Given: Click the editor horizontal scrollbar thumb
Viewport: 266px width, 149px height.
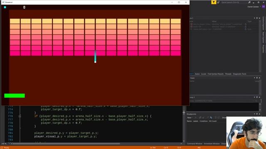Looking at the screenshot, I should [x=66, y=144].
